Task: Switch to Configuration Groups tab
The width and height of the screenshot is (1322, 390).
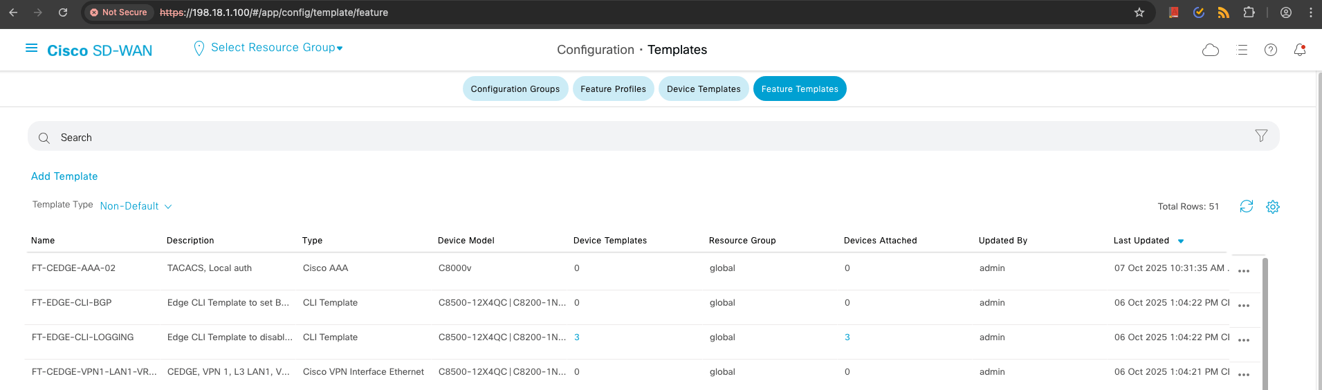Action: (515, 89)
